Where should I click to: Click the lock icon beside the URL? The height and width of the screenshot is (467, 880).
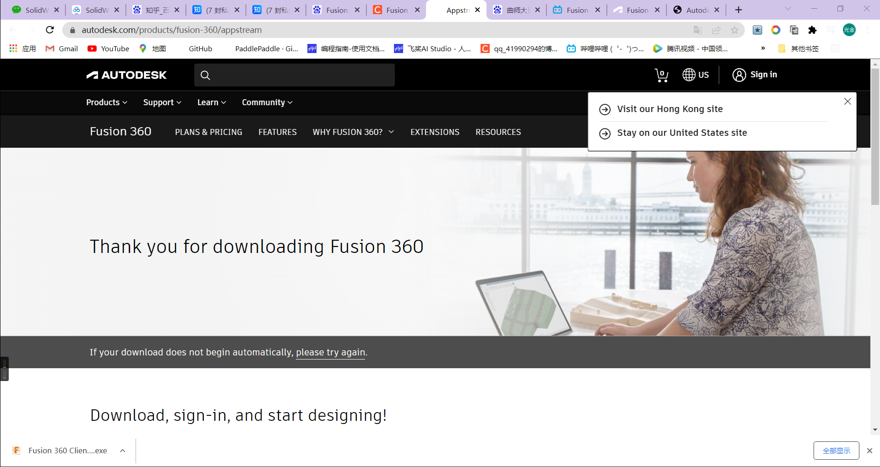tap(72, 30)
